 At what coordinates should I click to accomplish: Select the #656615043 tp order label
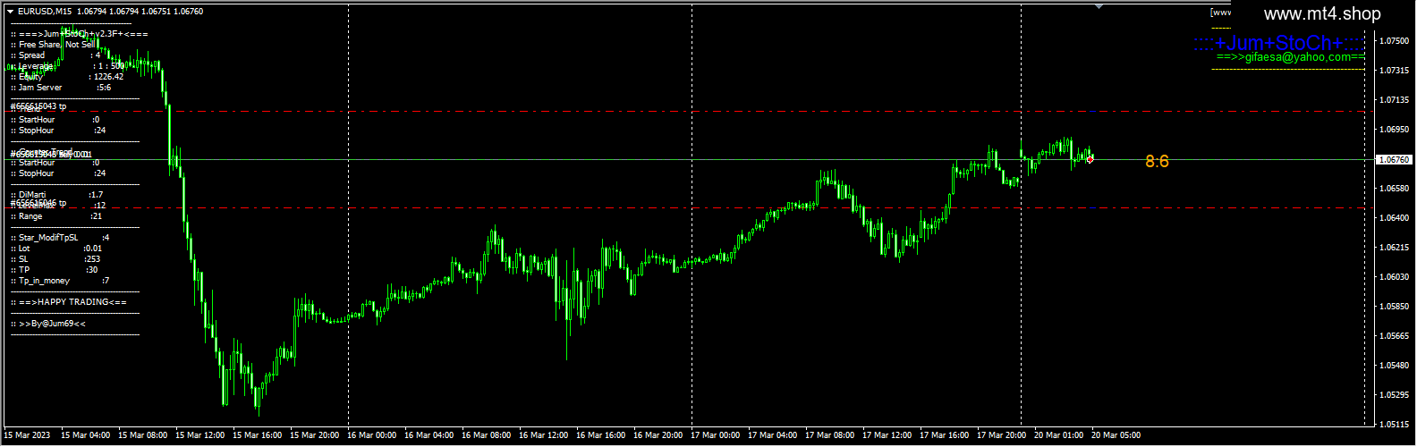(38, 106)
